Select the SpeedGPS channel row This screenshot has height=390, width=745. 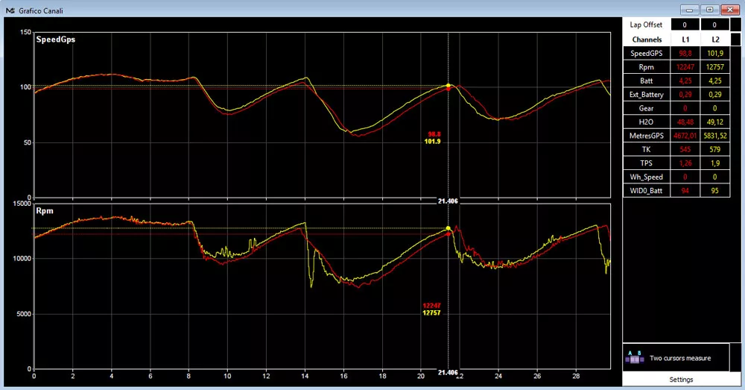tap(676, 53)
